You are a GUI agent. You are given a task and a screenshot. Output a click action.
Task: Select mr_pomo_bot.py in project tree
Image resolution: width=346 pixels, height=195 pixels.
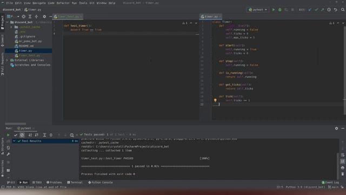click(28, 41)
